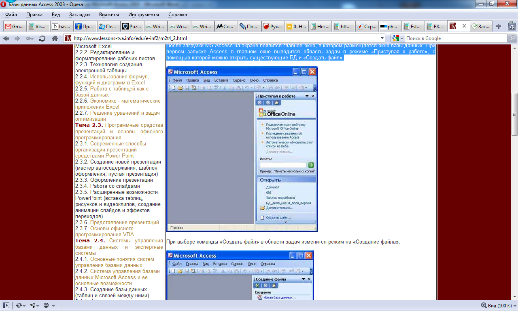Click text 2.3.3. Оформление презентации
The height and width of the screenshot is (311, 518).
114,180
